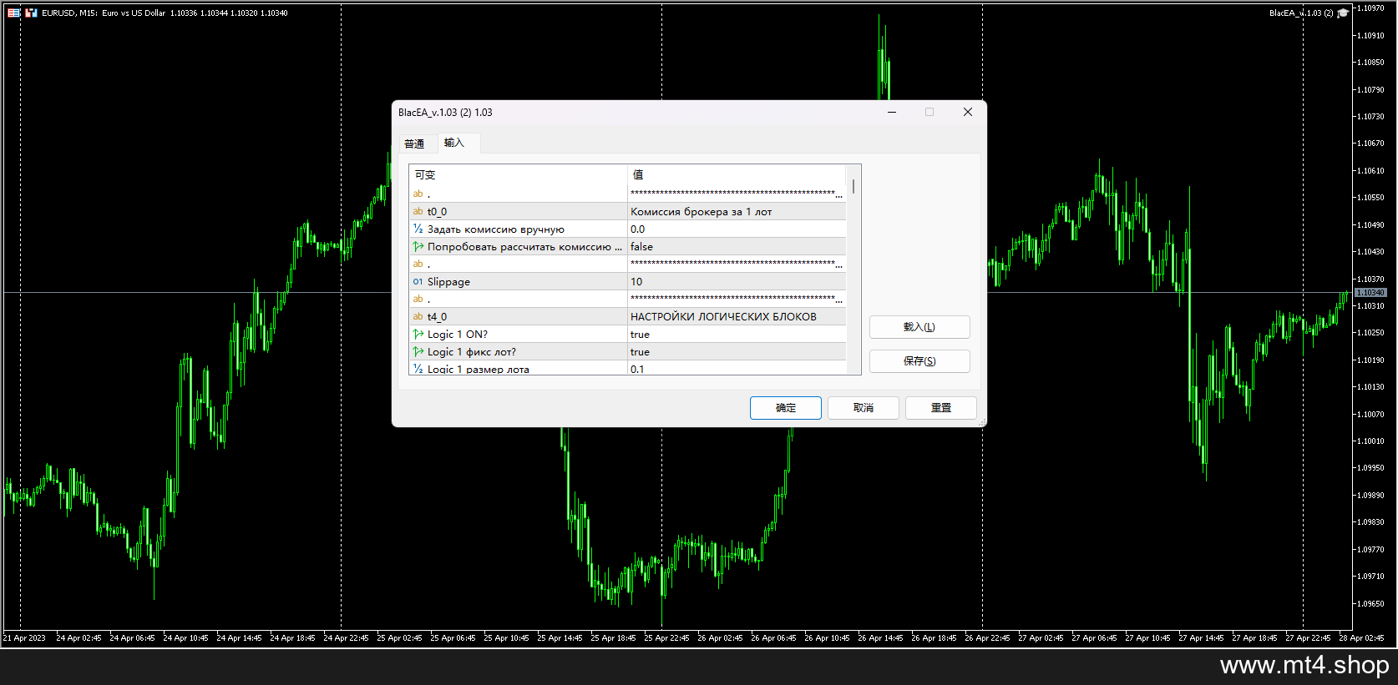Image resolution: width=1398 pixels, height=685 pixels.
Task: Select the Задать комиссию вручную row label
Action: (x=496, y=229)
